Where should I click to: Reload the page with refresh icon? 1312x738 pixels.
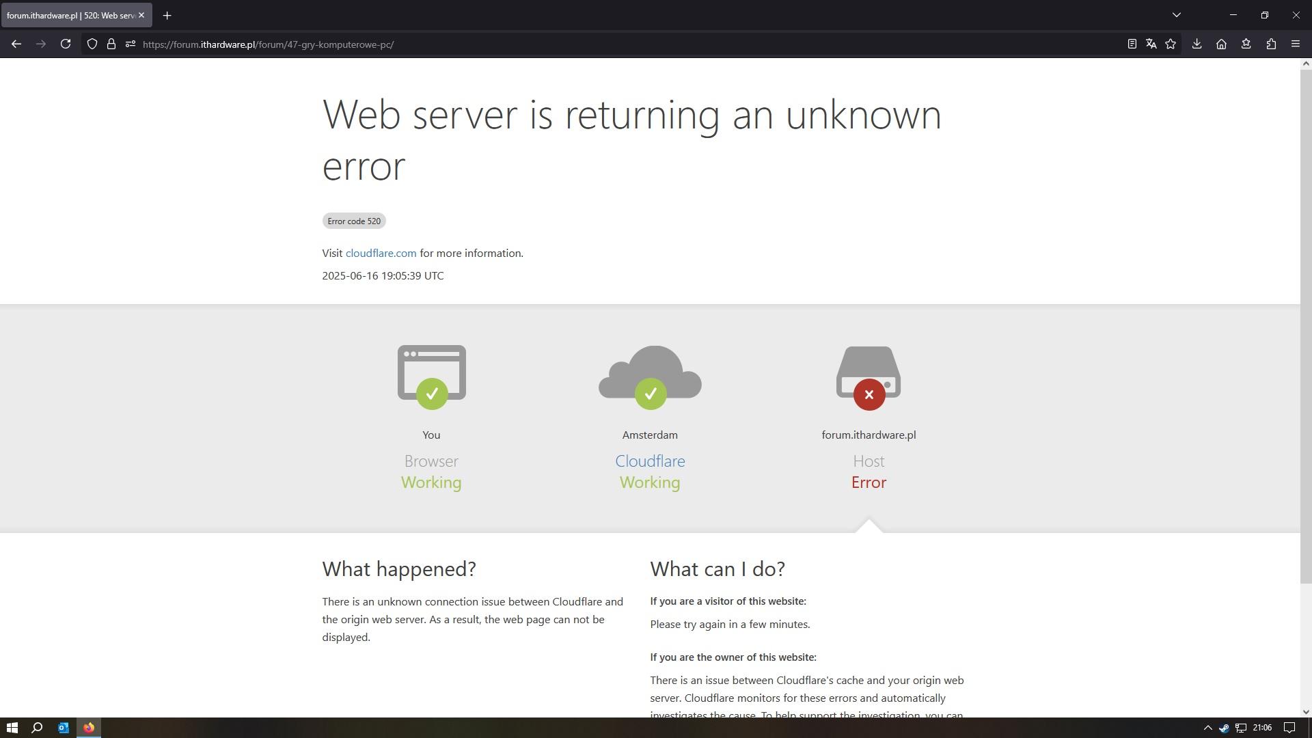[66, 44]
